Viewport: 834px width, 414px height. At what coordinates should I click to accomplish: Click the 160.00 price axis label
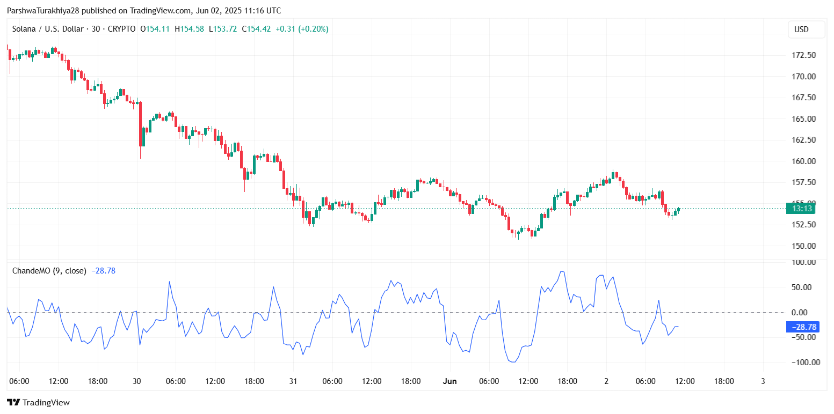[804, 161]
